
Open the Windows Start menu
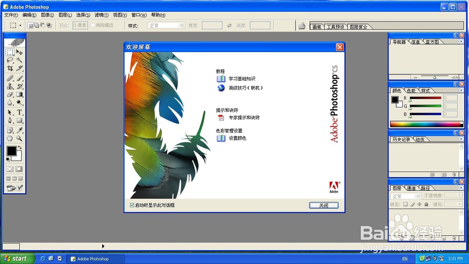point(17,259)
